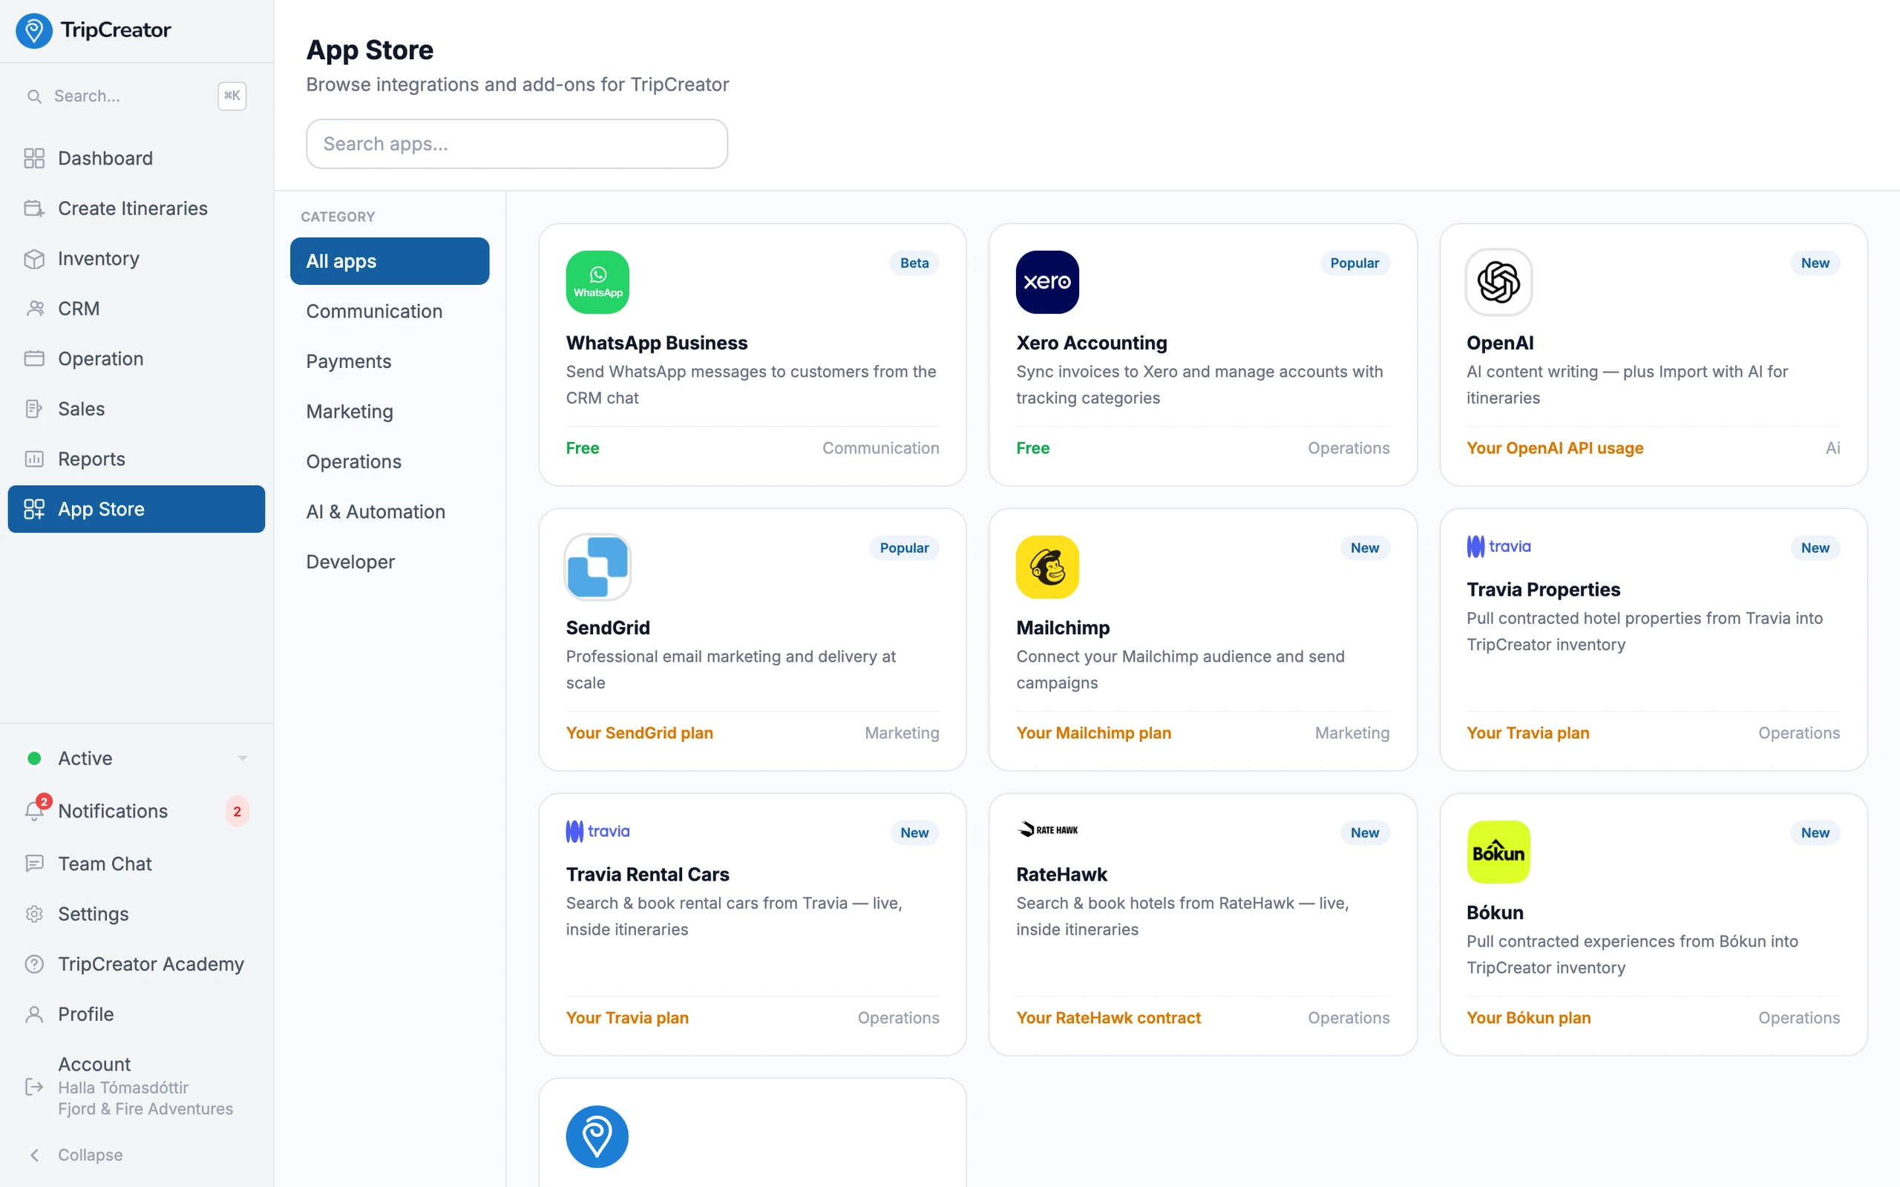The image size is (1900, 1187).
Task: Click "Your Mailchimp plan" text
Action: click(x=1094, y=732)
